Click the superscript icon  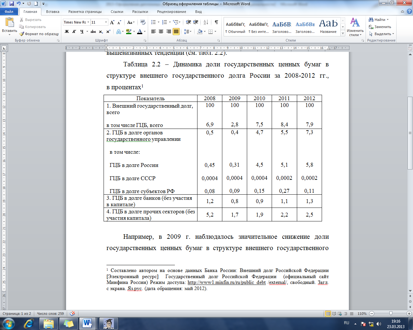click(108, 32)
